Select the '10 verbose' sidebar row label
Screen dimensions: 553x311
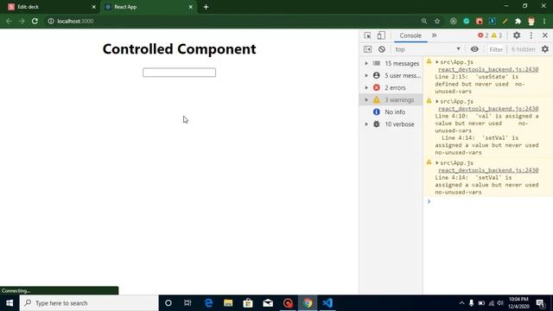point(399,124)
